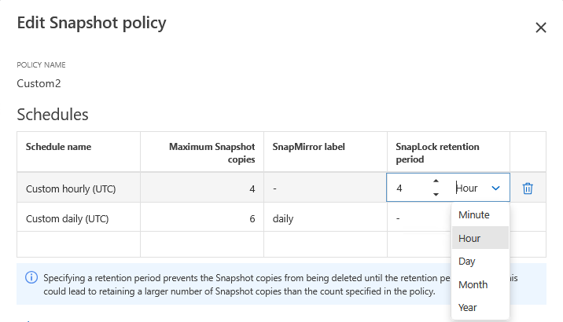Collapse the retention unit dropdown chevron
The height and width of the screenshot is (322, 563).
coord(496,188)
